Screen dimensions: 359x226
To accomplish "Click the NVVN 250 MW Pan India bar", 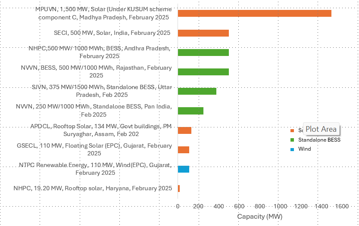I will [x=191, y=111].
